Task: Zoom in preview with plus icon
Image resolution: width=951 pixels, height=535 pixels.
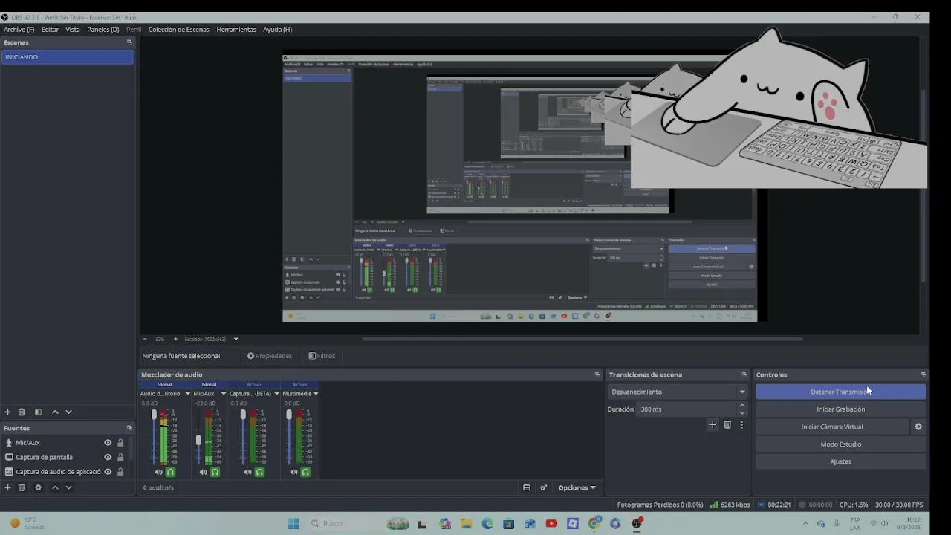Action: pyautogui.click(x=175, y=339)
